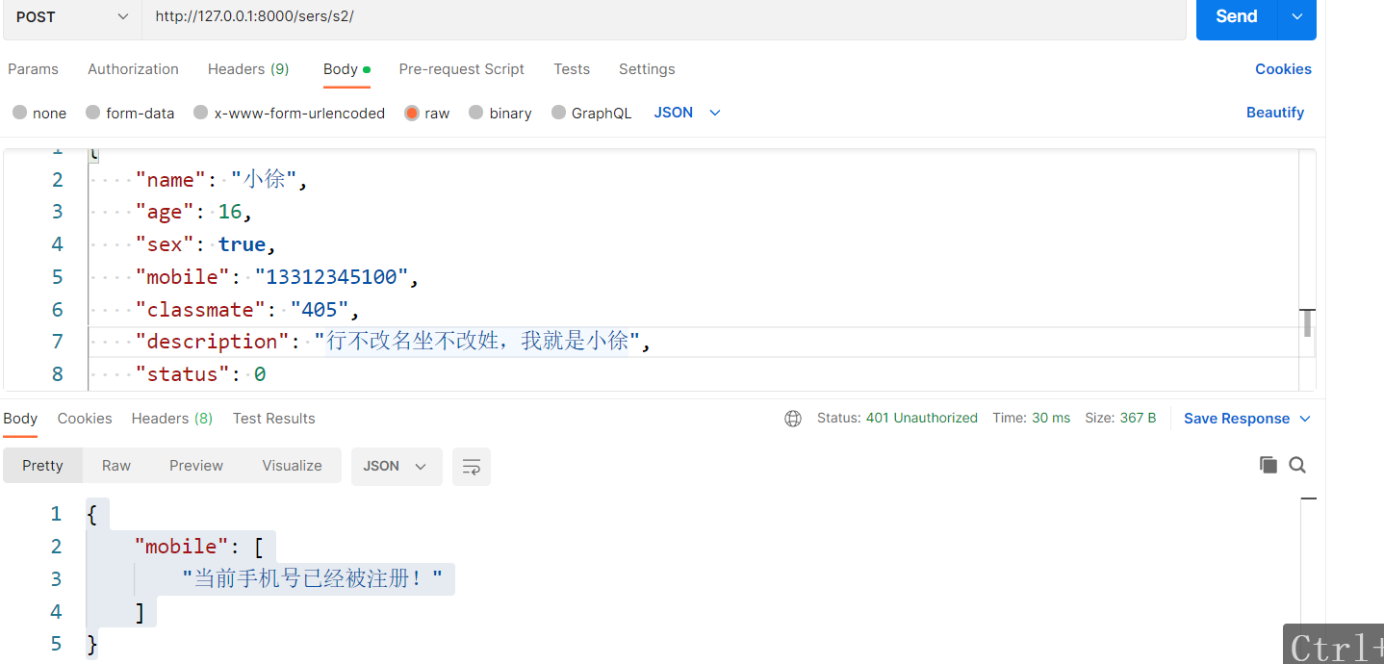Switch response view to Preview
Screen dimensions: 1384x664
(x=196, y=466)
